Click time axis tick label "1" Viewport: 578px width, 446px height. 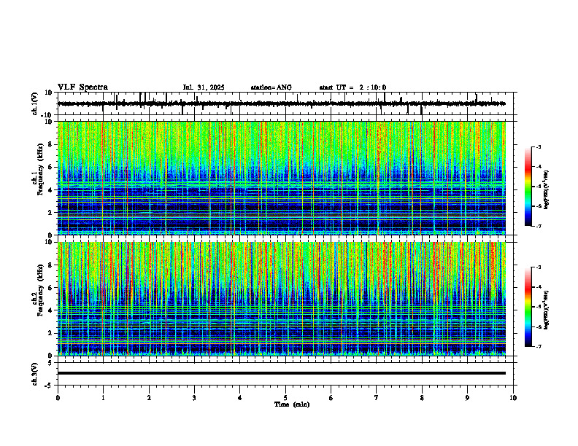click(x=103, y=398)
